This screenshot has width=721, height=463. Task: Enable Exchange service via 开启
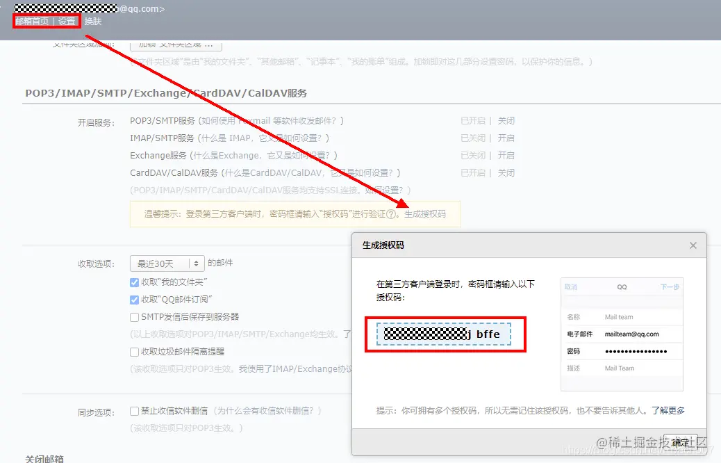point(506,156)
